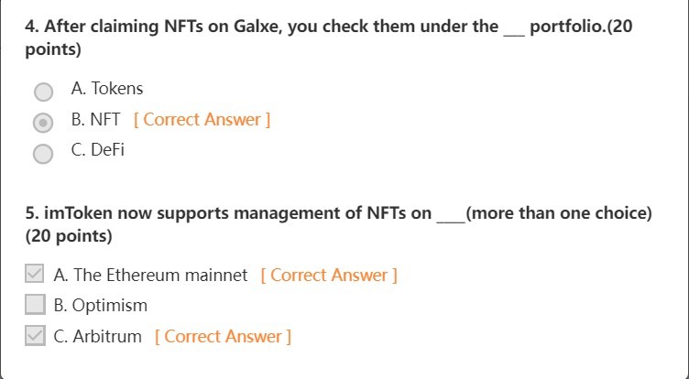Toggle the Ethereum mainnet checkbox
The width and height of the screenshot is (689, 379).
[x=35, y=275]
